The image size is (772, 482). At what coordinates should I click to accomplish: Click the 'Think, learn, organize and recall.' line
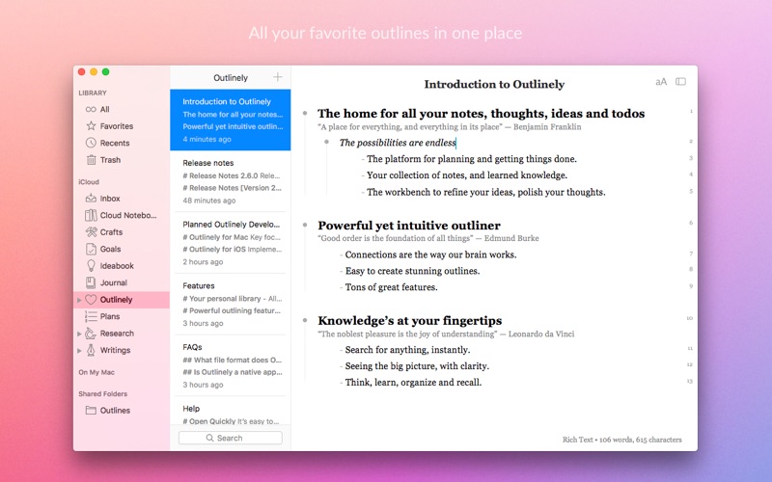click(413, 382)
